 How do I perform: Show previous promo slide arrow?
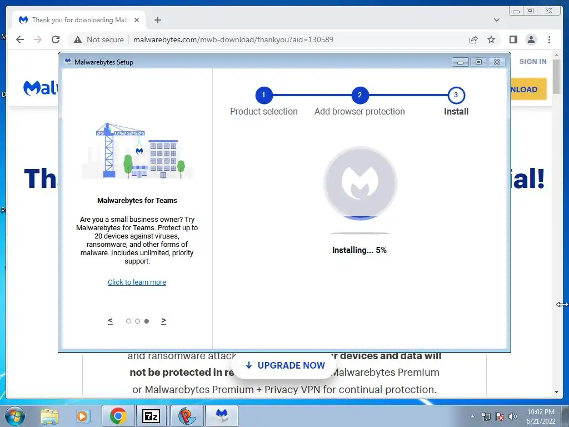(111, 321)
